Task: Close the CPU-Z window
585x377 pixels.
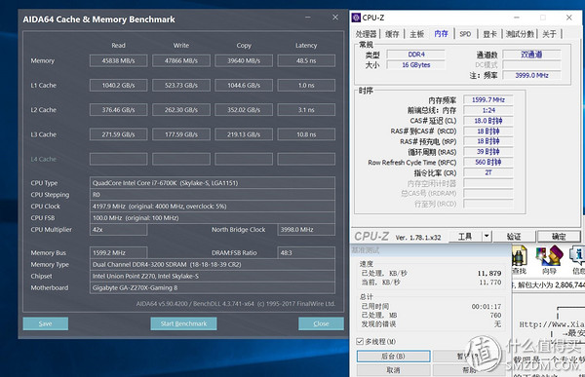Action: click(x=569, y=18)
